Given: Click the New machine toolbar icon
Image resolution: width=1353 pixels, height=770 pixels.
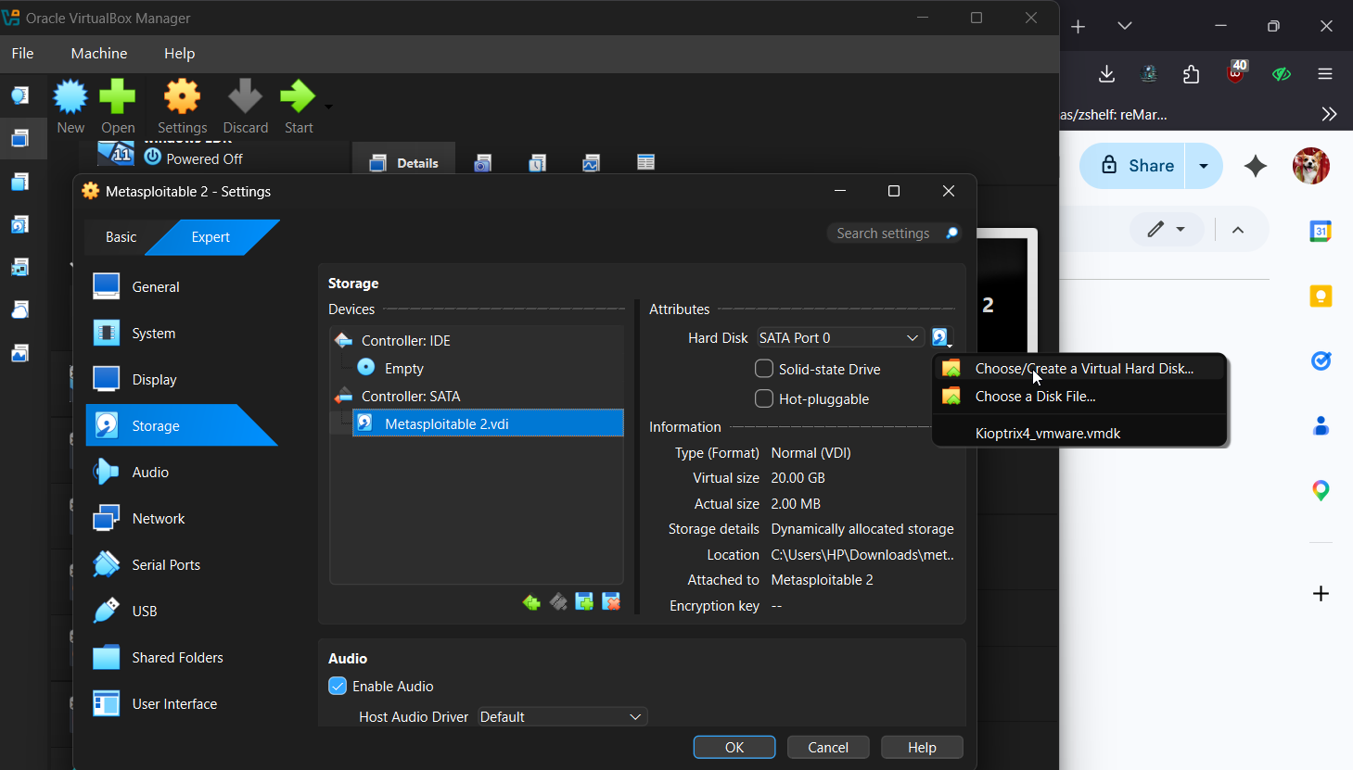Looking at the screenshot, I should pos(70,97).
